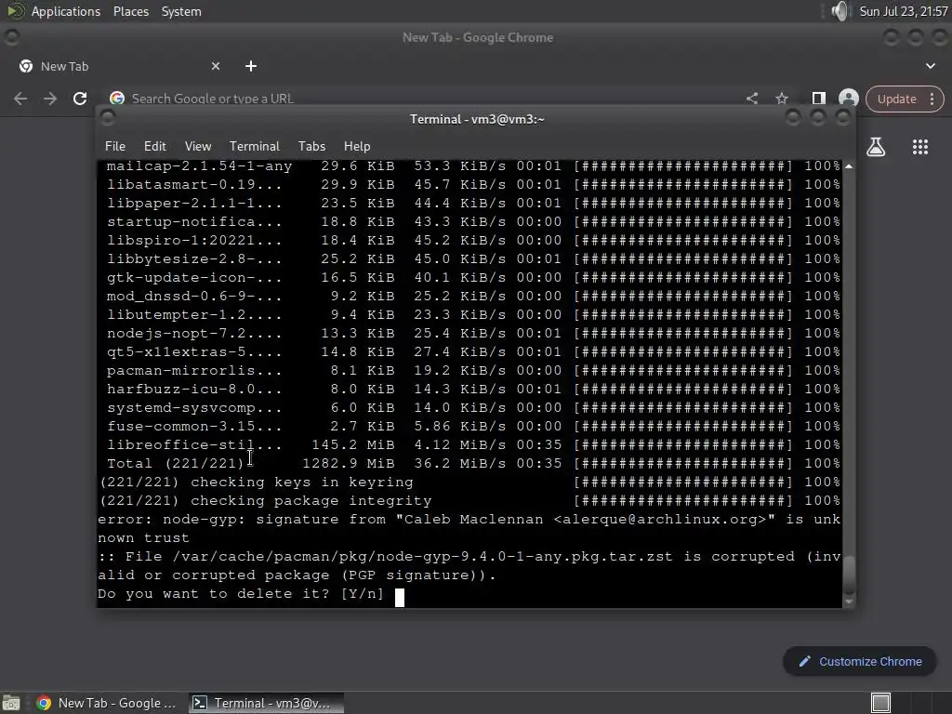Open the Terminal Edit menu

155,146
